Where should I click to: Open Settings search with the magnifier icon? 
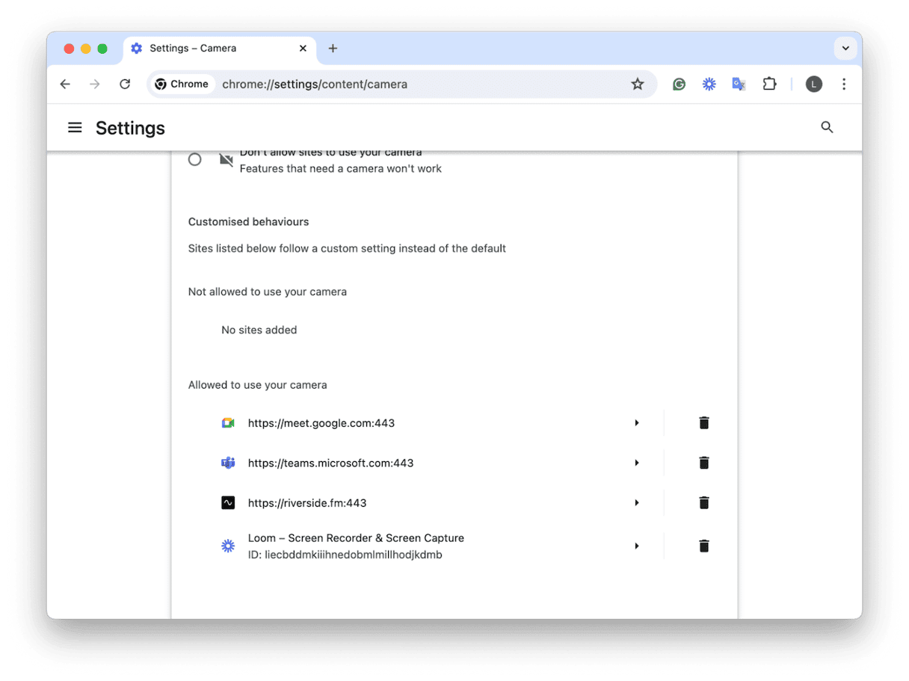click(827, 127)
